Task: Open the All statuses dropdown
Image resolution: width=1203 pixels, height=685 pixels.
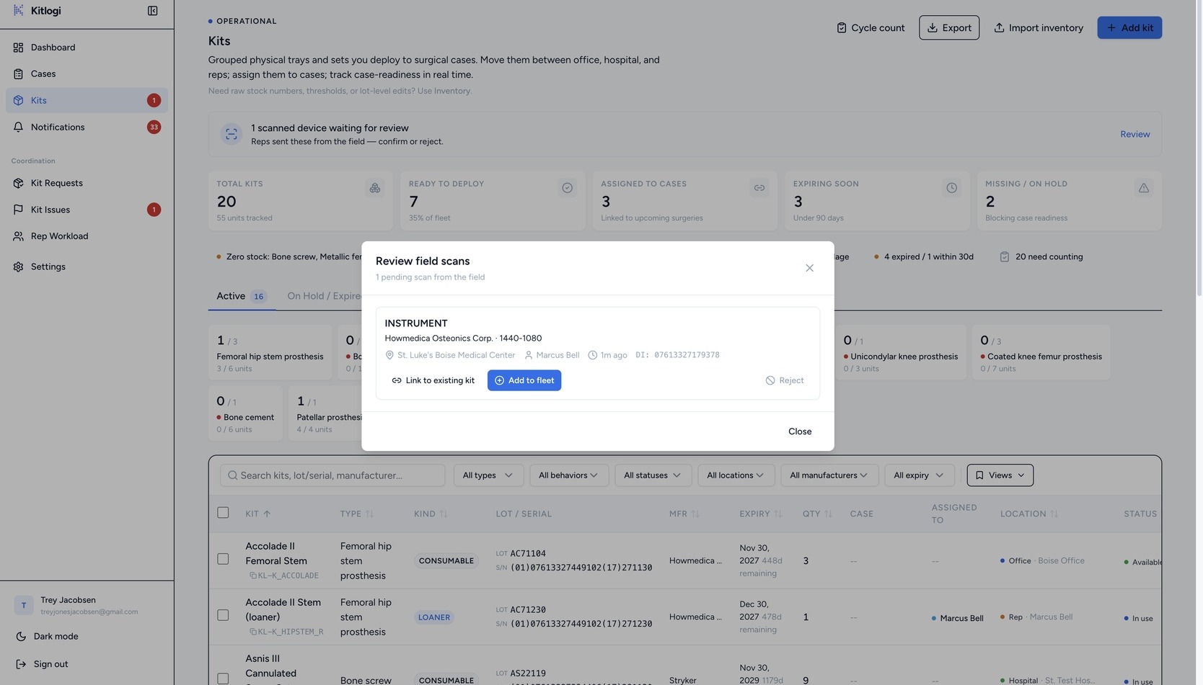Action: [x=653, y=475]
